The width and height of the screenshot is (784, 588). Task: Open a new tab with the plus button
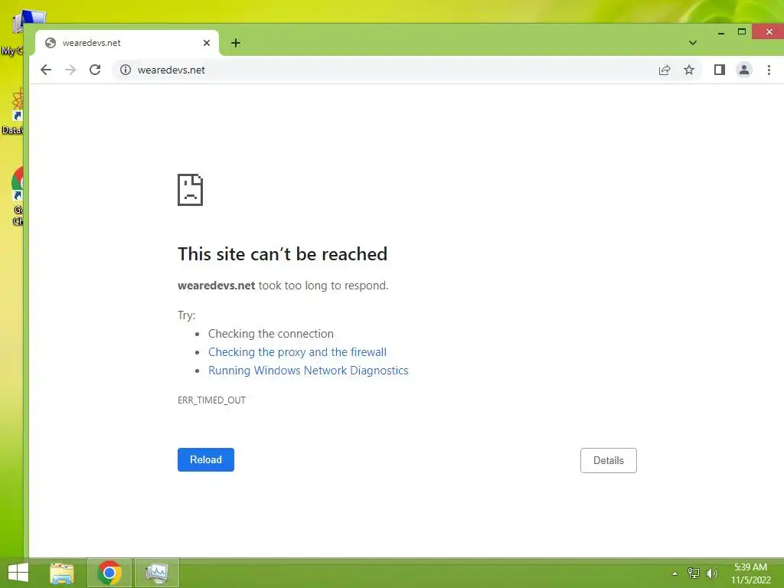pos(236,43)
